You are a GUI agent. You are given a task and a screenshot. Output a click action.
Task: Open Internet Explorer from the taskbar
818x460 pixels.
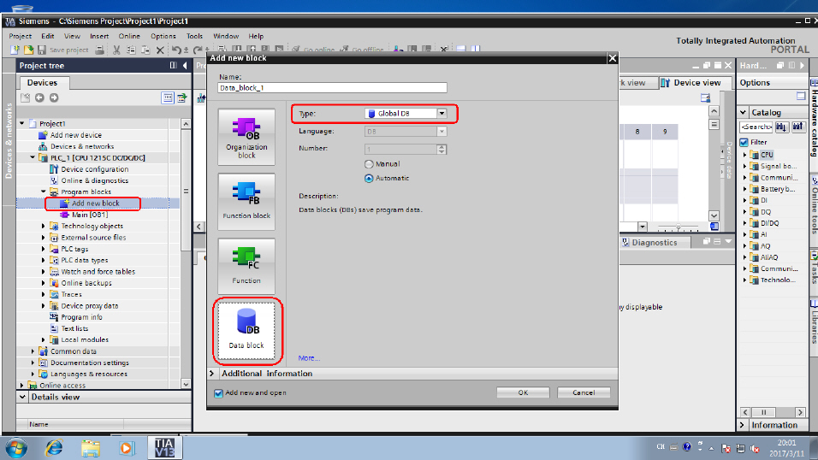click(x=54, y=447)
